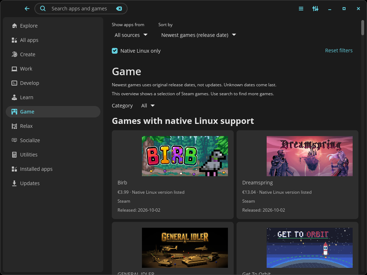Open the Get To Orbit game thumbnail
The image size is (367, 275).
tap(309, 248)
